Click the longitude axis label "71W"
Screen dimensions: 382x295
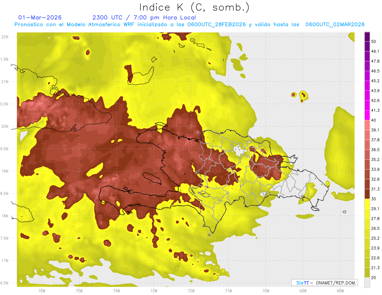click(228, 291)
